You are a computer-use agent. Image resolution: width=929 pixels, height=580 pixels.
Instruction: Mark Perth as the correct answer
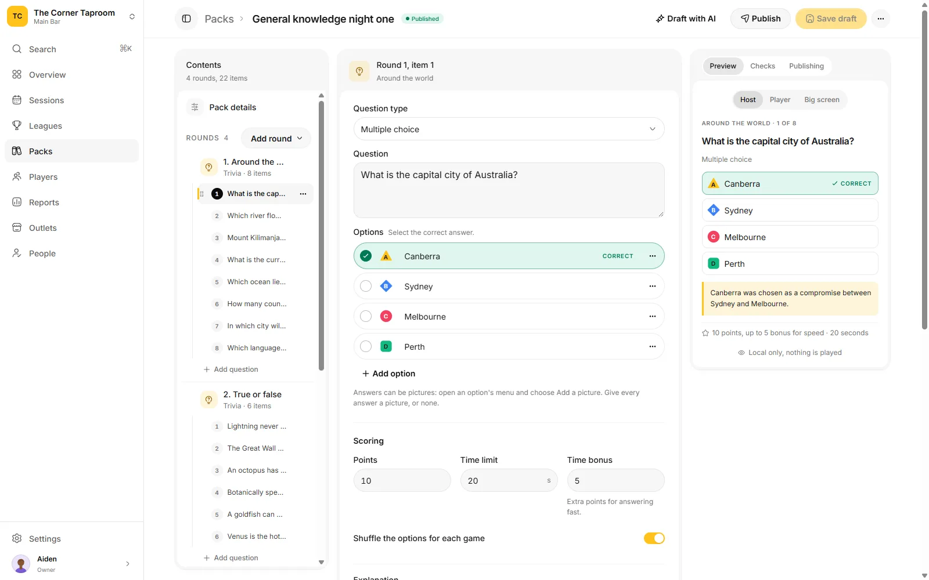(x=366, y=346)
